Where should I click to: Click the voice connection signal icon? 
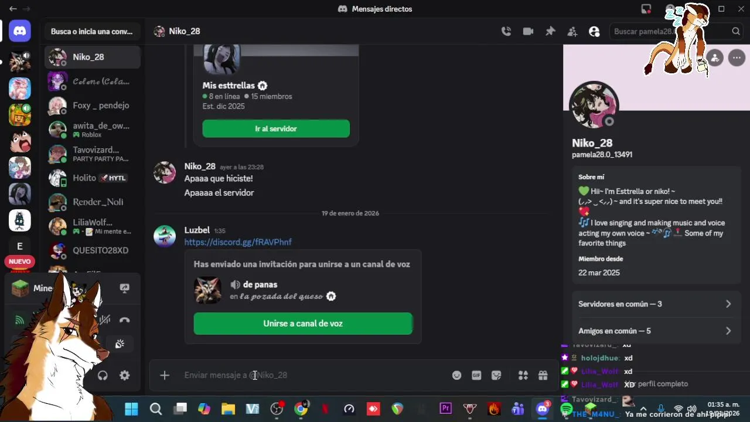pos(20,320)
